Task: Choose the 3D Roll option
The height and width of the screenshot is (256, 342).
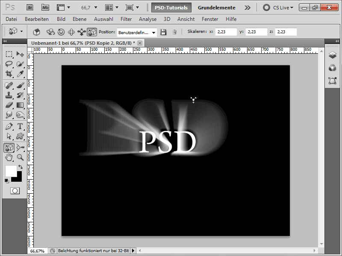Action: click(61, 32)
